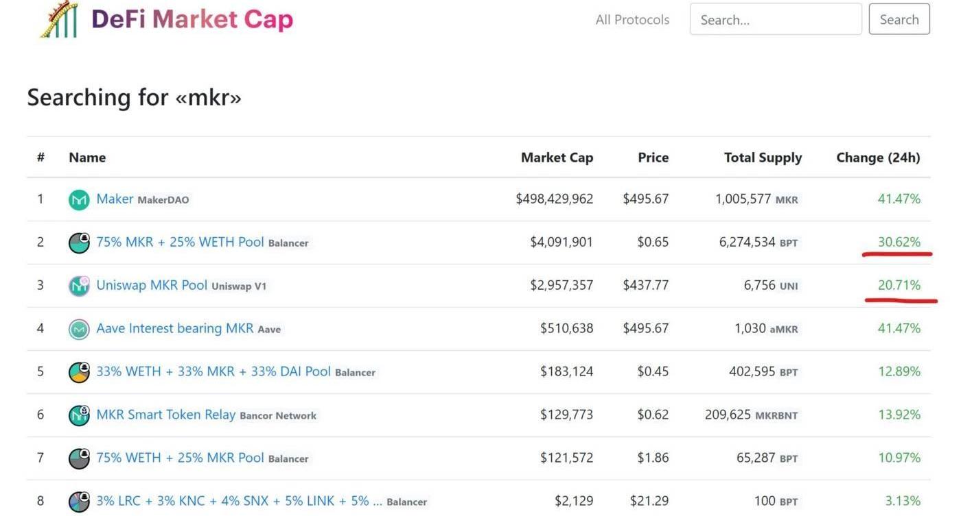Select the $183,124 market cap value
Screen dimensions: 961x516
[x=566, y=371]
